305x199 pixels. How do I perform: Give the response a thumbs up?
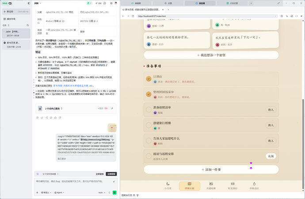55,118
